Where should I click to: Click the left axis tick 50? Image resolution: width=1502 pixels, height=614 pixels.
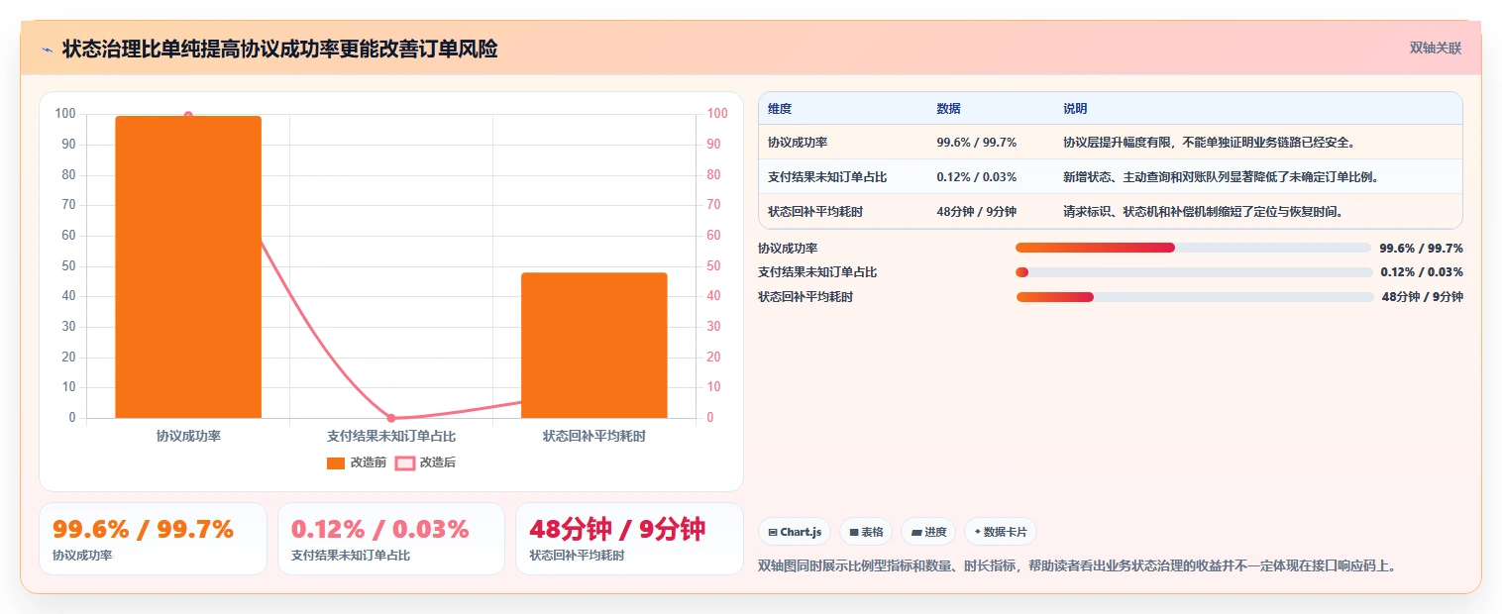coord(68,266)
